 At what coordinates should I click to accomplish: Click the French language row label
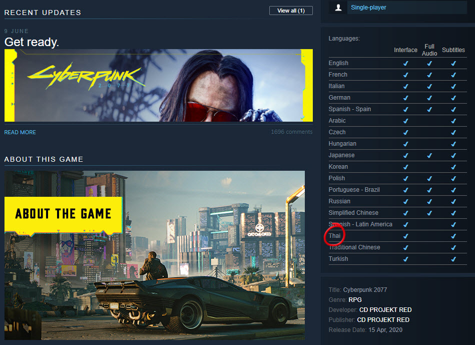(x=338, y=75)
